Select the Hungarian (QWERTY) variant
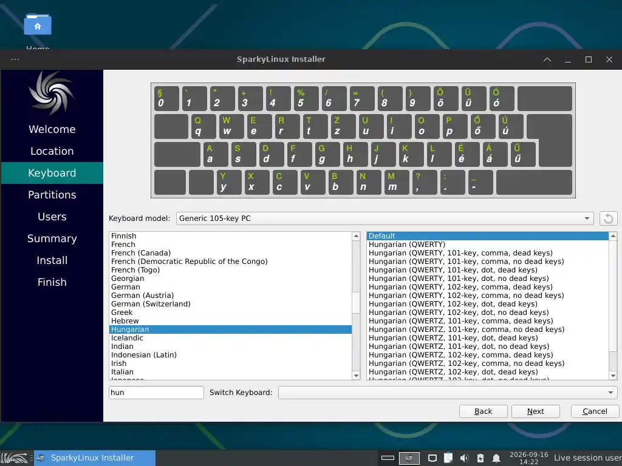Viewport: 622px width, 466px height. point(488,245)
